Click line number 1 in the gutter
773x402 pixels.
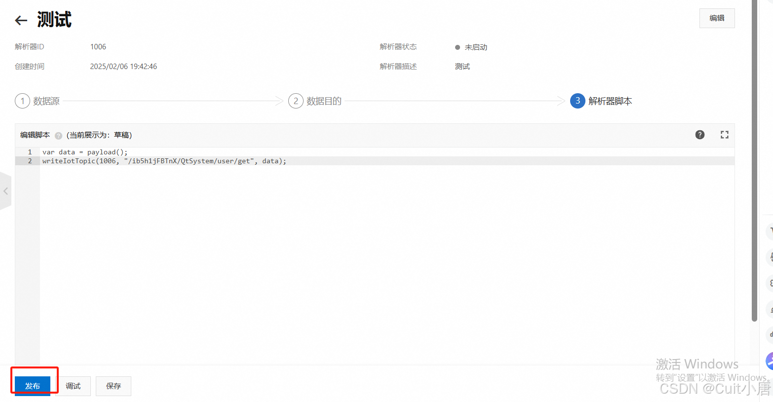coord(30,152)
